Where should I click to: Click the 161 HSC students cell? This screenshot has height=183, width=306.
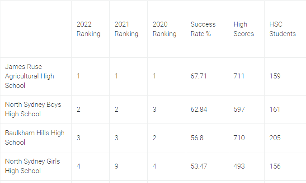point(274,110)
